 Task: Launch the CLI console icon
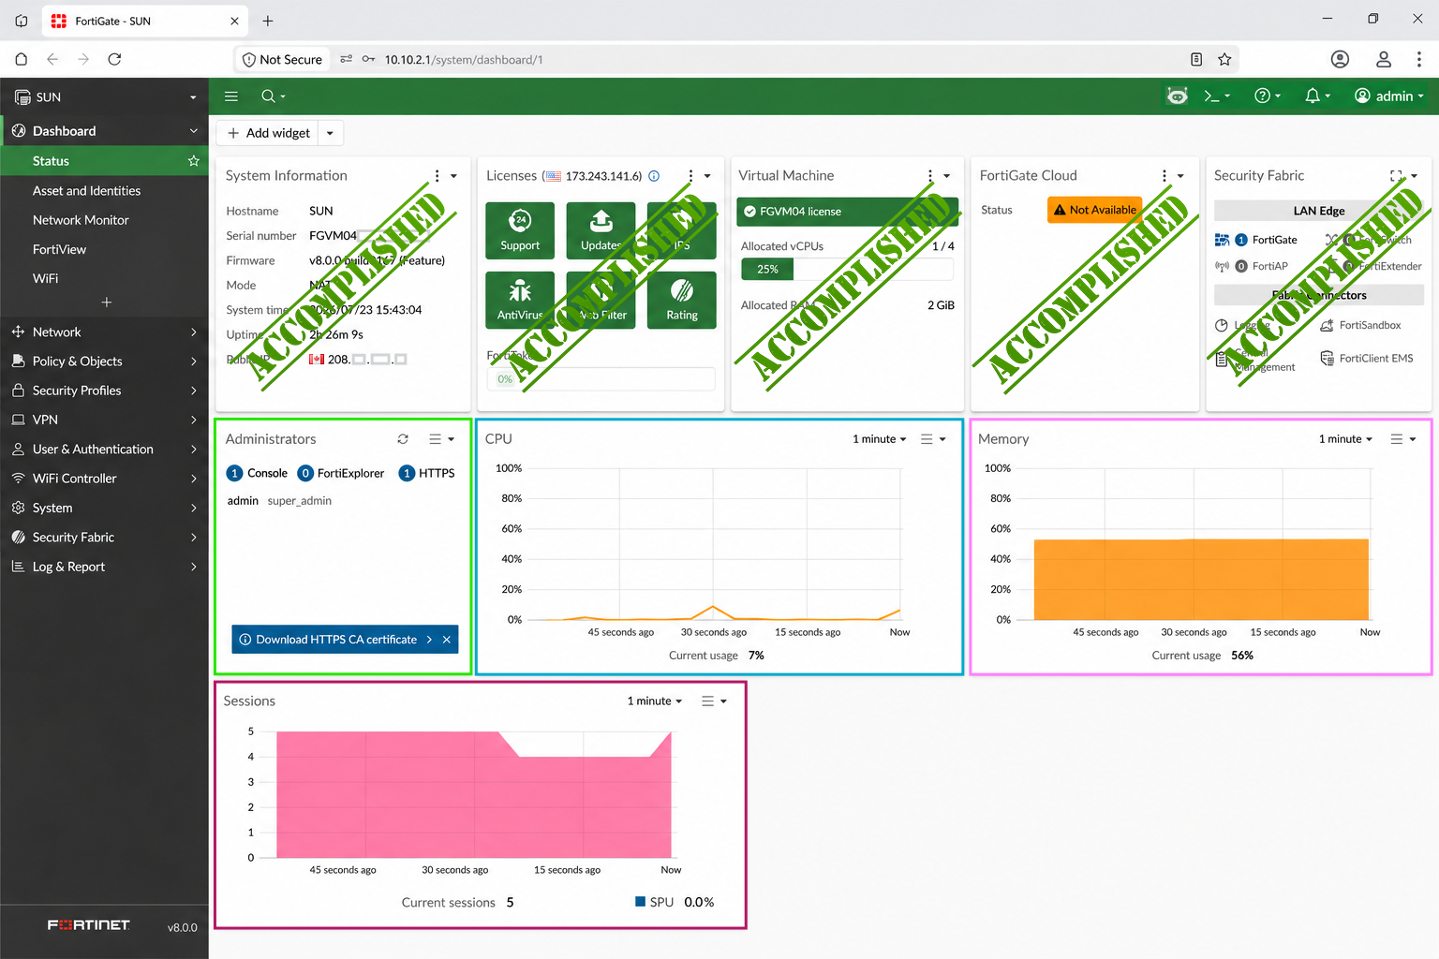(x=1217, y=96)
